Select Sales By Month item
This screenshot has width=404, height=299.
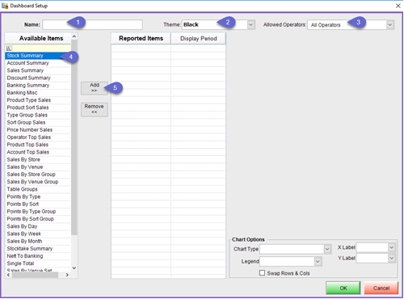(38, 241)
